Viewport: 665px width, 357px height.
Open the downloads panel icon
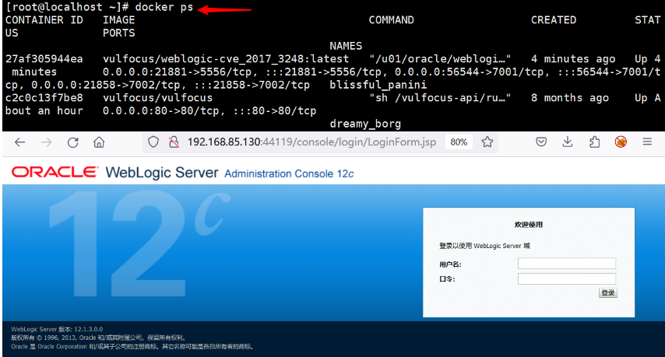568,142
